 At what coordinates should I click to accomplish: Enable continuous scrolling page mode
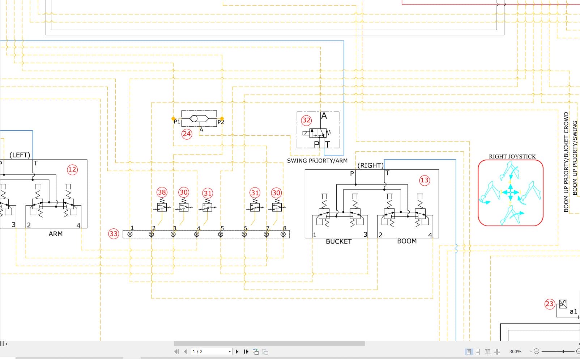[x=478, y=351]
